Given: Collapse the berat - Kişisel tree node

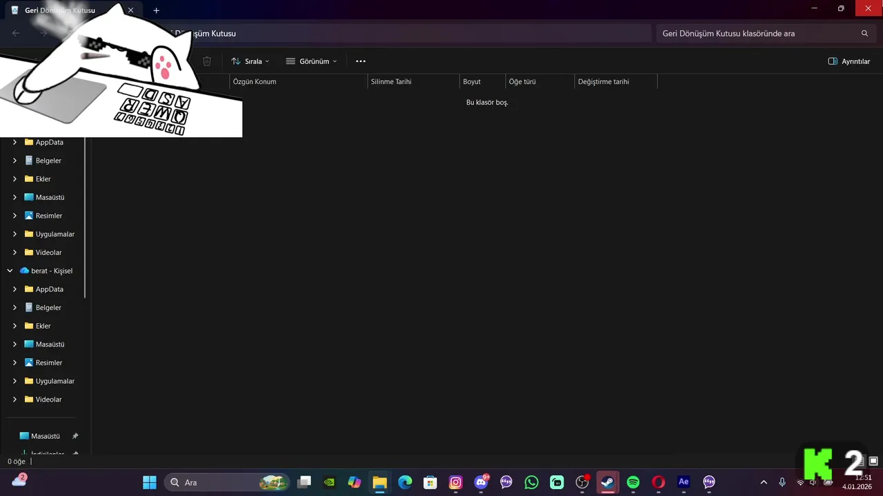Looking at the screenshot, I should point(10,271).
